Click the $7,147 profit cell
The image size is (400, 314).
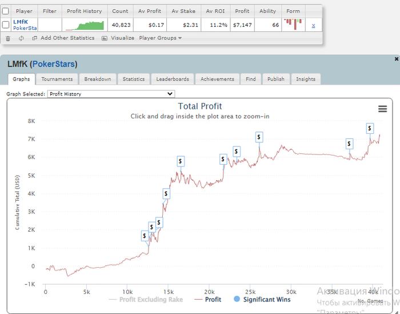242,25
